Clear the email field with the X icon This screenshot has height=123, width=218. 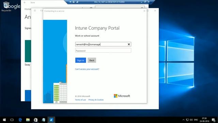129,44
